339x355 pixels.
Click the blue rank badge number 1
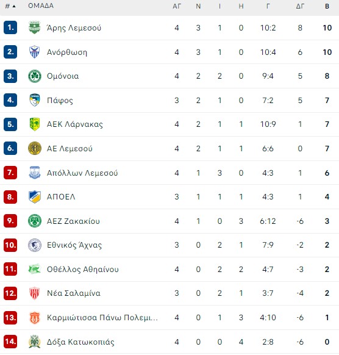pos(10,27)
